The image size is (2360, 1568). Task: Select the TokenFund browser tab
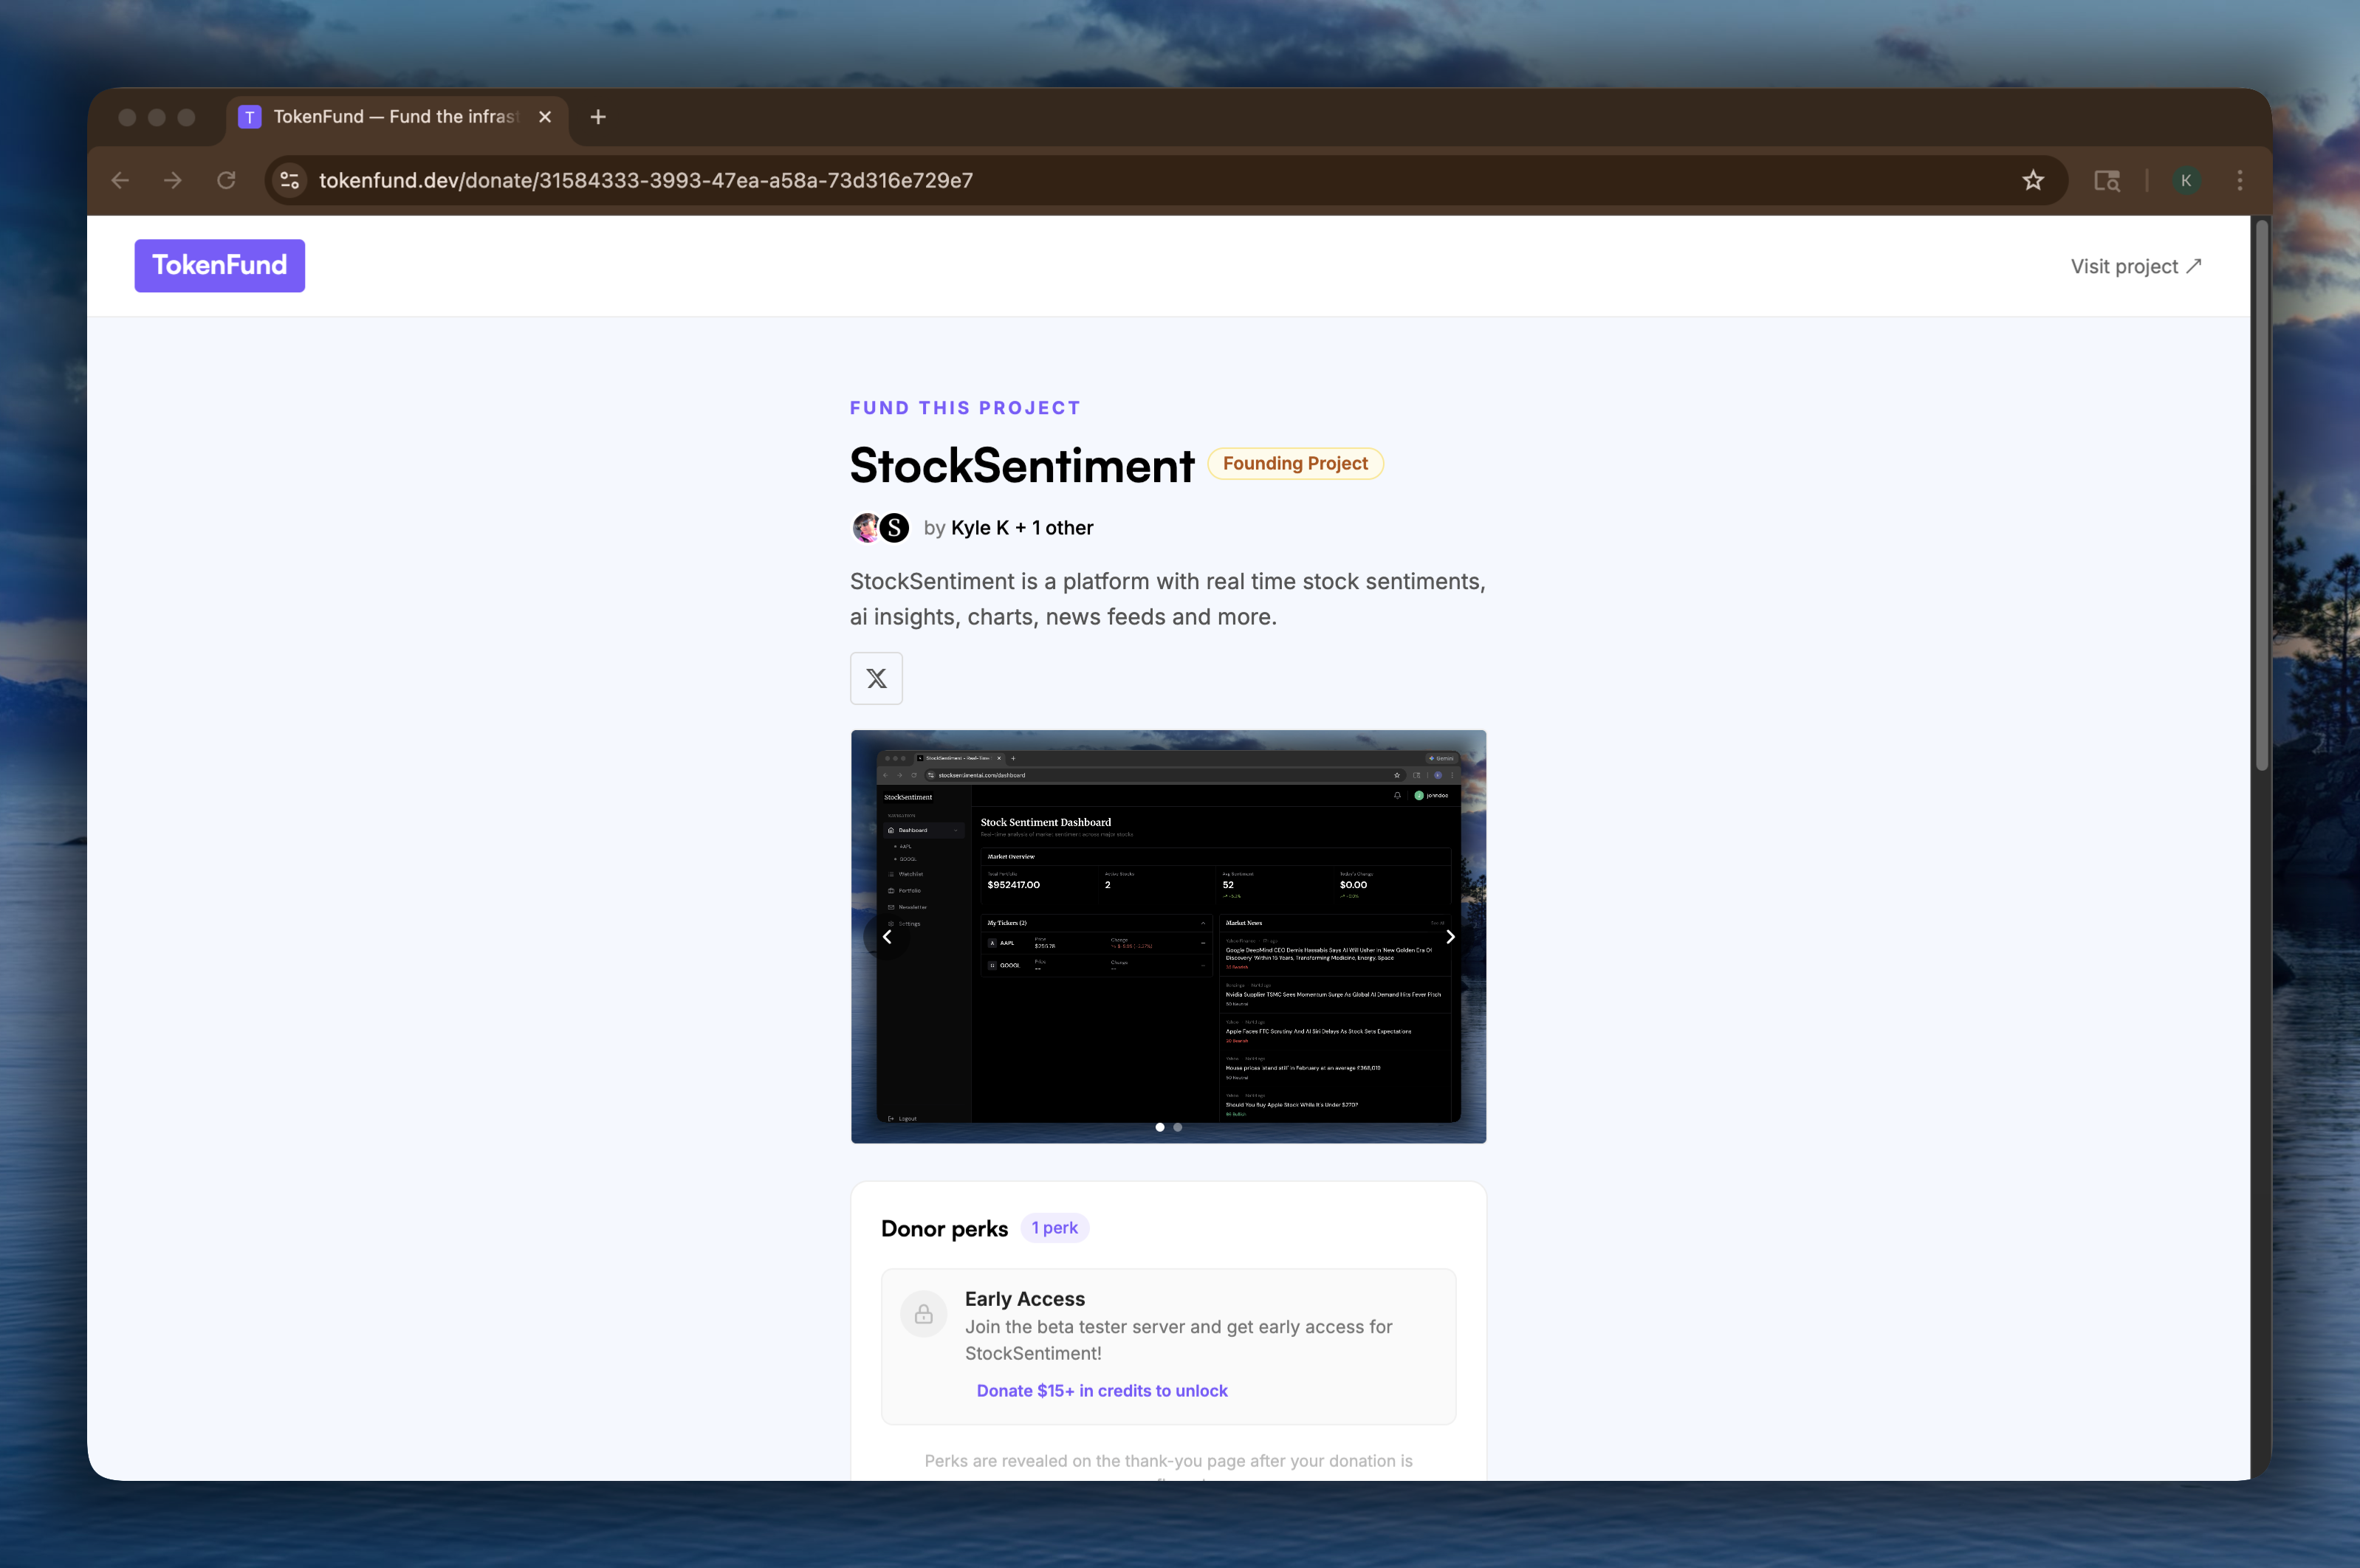pos(390,117)
